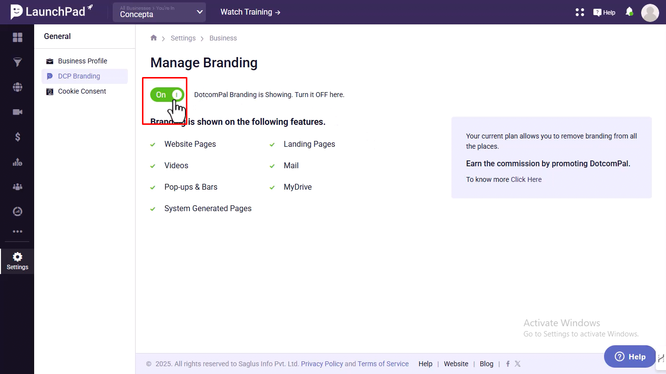Open the video camera icon in sidebar
The height and width of the screenshot is (374, 666).
coord(18,112)
